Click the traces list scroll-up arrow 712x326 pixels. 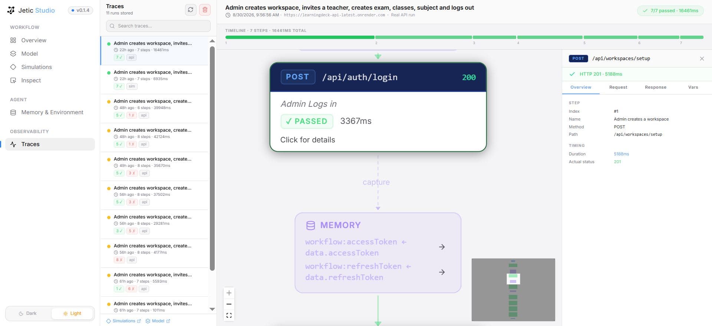coord(212,41)
